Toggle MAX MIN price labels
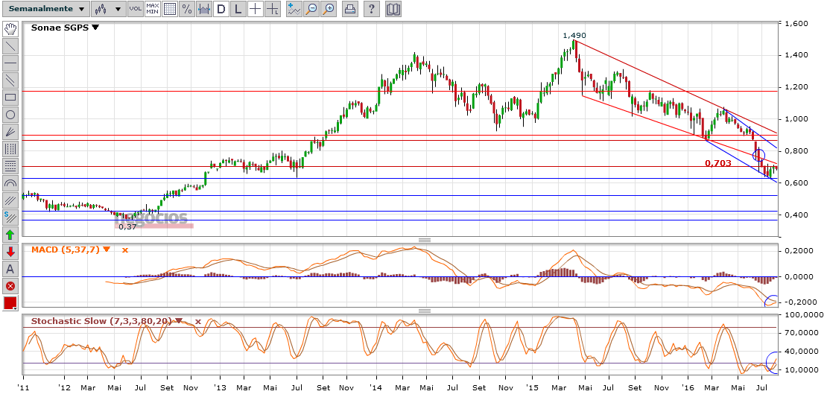 (x=153, y=9)
